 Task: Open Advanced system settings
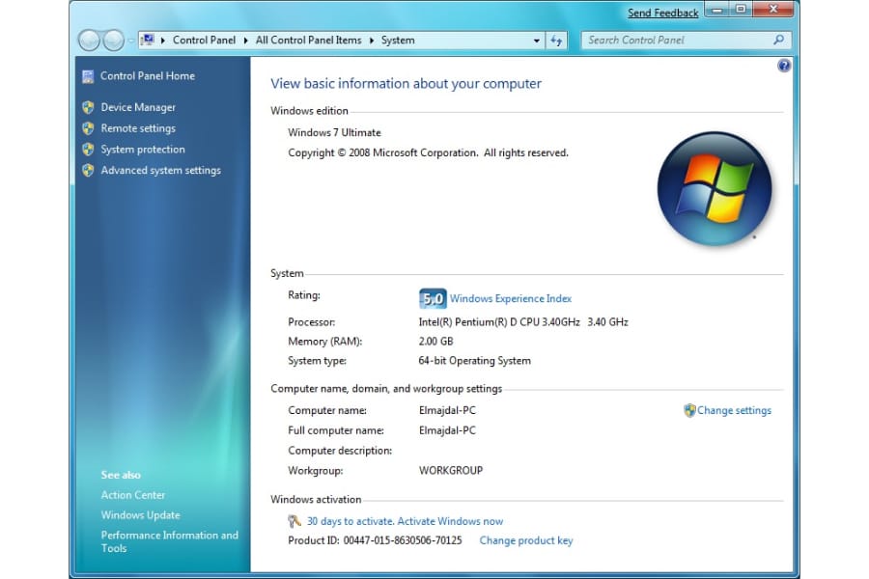pyautogui.click(x=160, y=171)
